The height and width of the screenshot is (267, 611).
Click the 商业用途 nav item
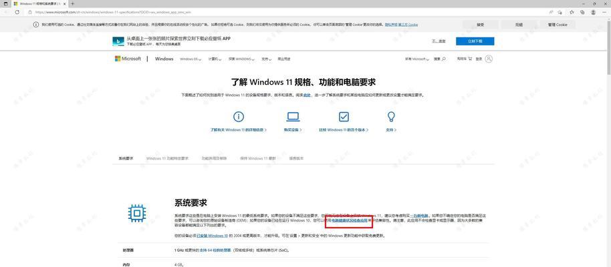283,59
